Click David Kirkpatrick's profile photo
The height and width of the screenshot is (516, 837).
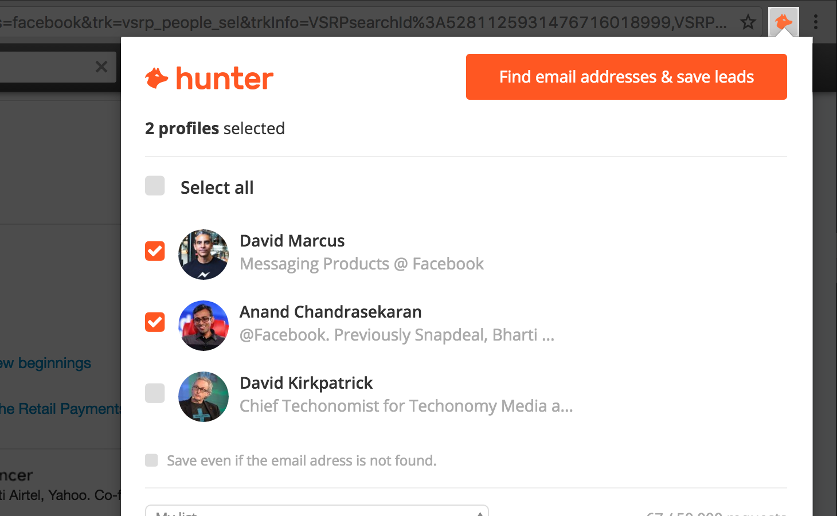pyautogui.click(x=204, y=397)
